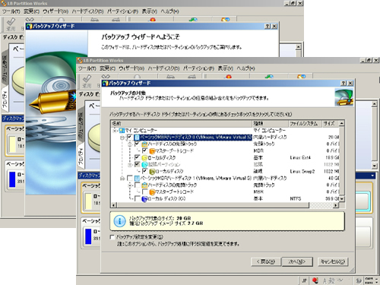The height and width of the screenshot is (285, 380).
Task: Open disk map header dropdown arrow in front window
Action: (372, 176)
